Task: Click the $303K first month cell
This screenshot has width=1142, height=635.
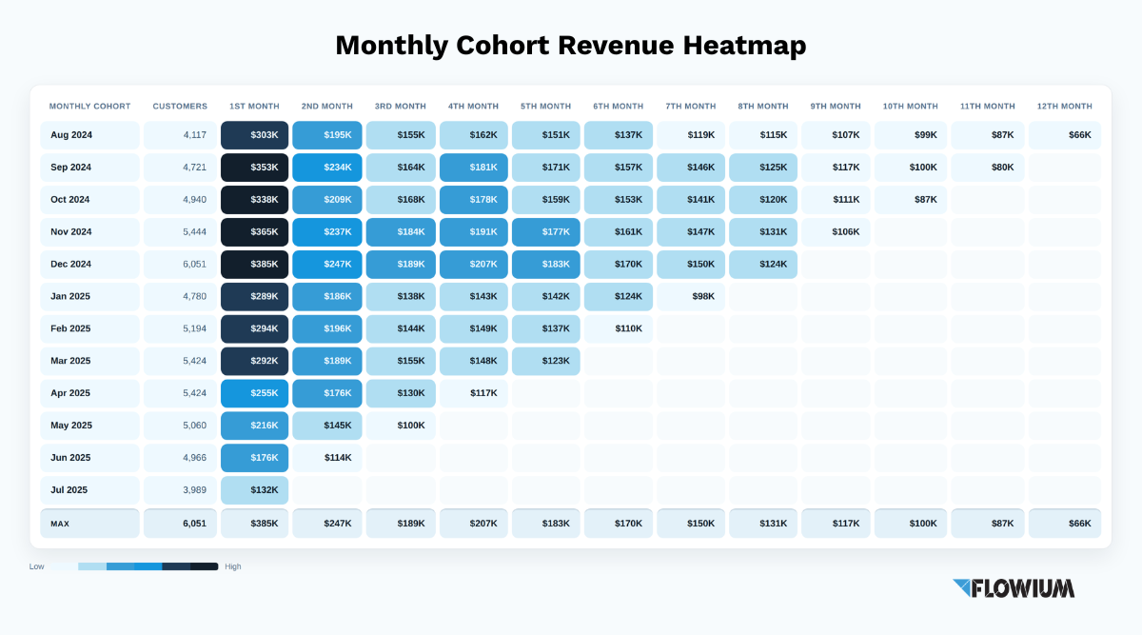Action: tap(254, 135)
